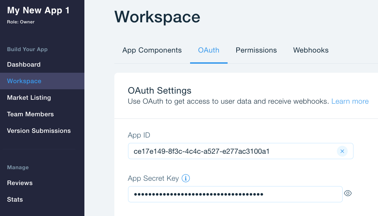Open Dashboard in the sidebar

[x=24, y=64]
